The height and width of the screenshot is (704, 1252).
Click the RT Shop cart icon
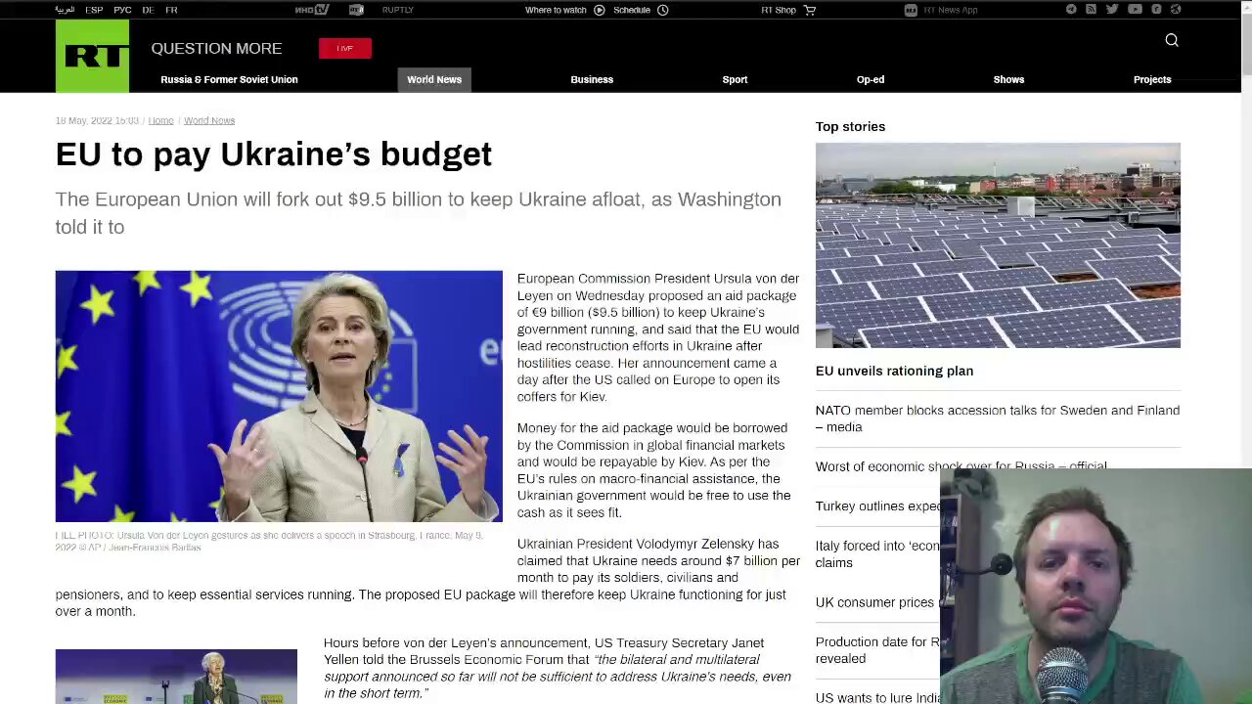click(810, 10)
